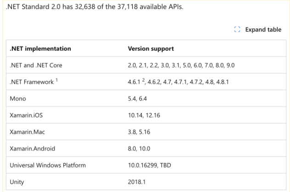Click the 2018.1 Unity version cell
Viewport: 290px width, 192px height.
point(137,182)
